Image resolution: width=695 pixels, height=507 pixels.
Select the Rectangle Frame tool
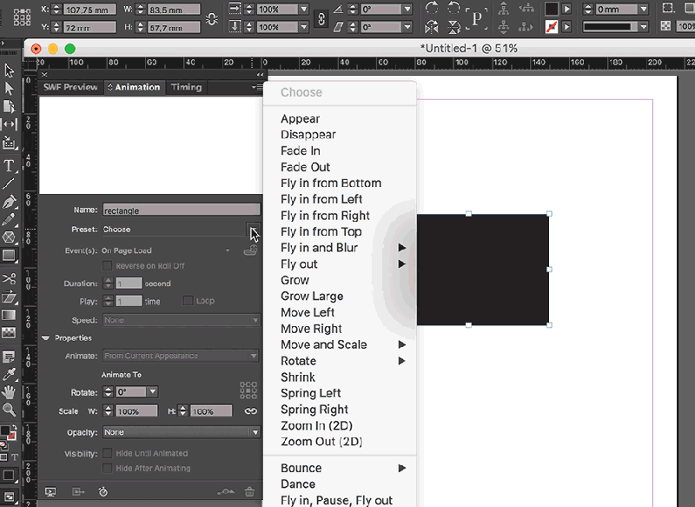[x=9, y=237]
